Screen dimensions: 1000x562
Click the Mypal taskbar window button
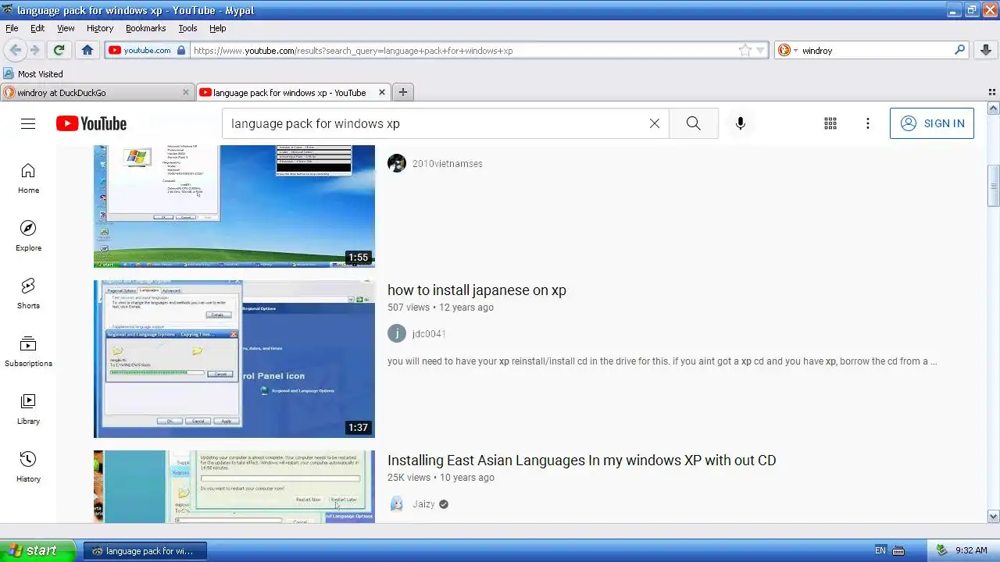pos(145,550)
